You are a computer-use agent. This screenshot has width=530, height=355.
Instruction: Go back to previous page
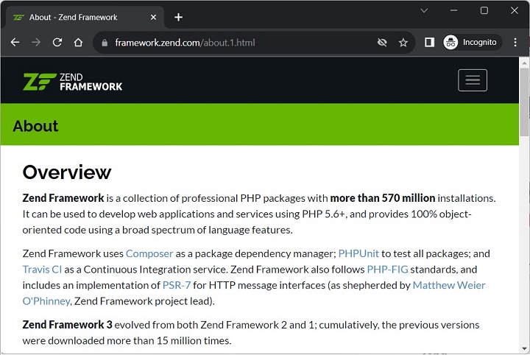[x=15, y=43]
